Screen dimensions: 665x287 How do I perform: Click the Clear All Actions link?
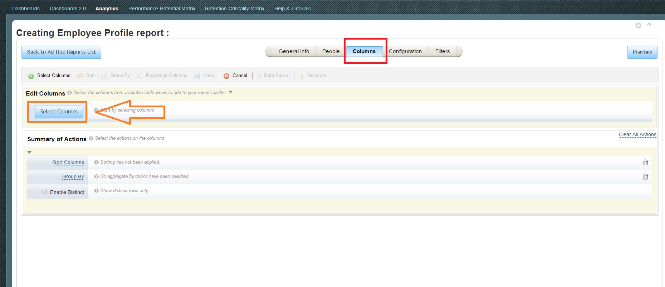point(637,134)
